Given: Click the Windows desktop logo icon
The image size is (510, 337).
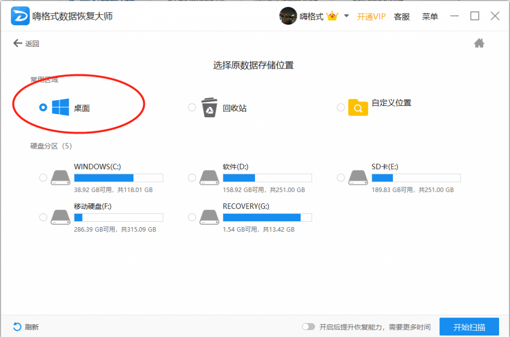Looking at the screenshot, I should click(60, 107).
